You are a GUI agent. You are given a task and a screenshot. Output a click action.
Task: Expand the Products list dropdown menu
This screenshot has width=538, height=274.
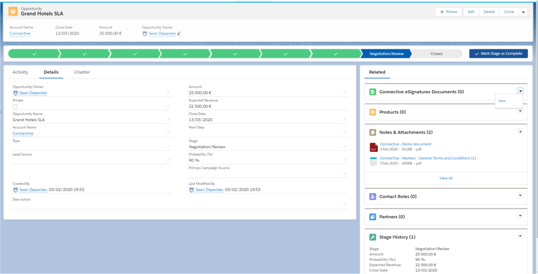tap(520, 111)
